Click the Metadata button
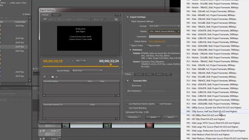This screenshot has height=140, width=249. (133, 117)
